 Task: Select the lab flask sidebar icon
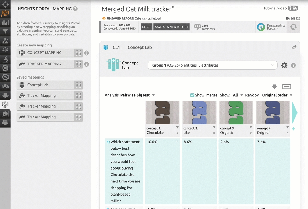point(5,41)
